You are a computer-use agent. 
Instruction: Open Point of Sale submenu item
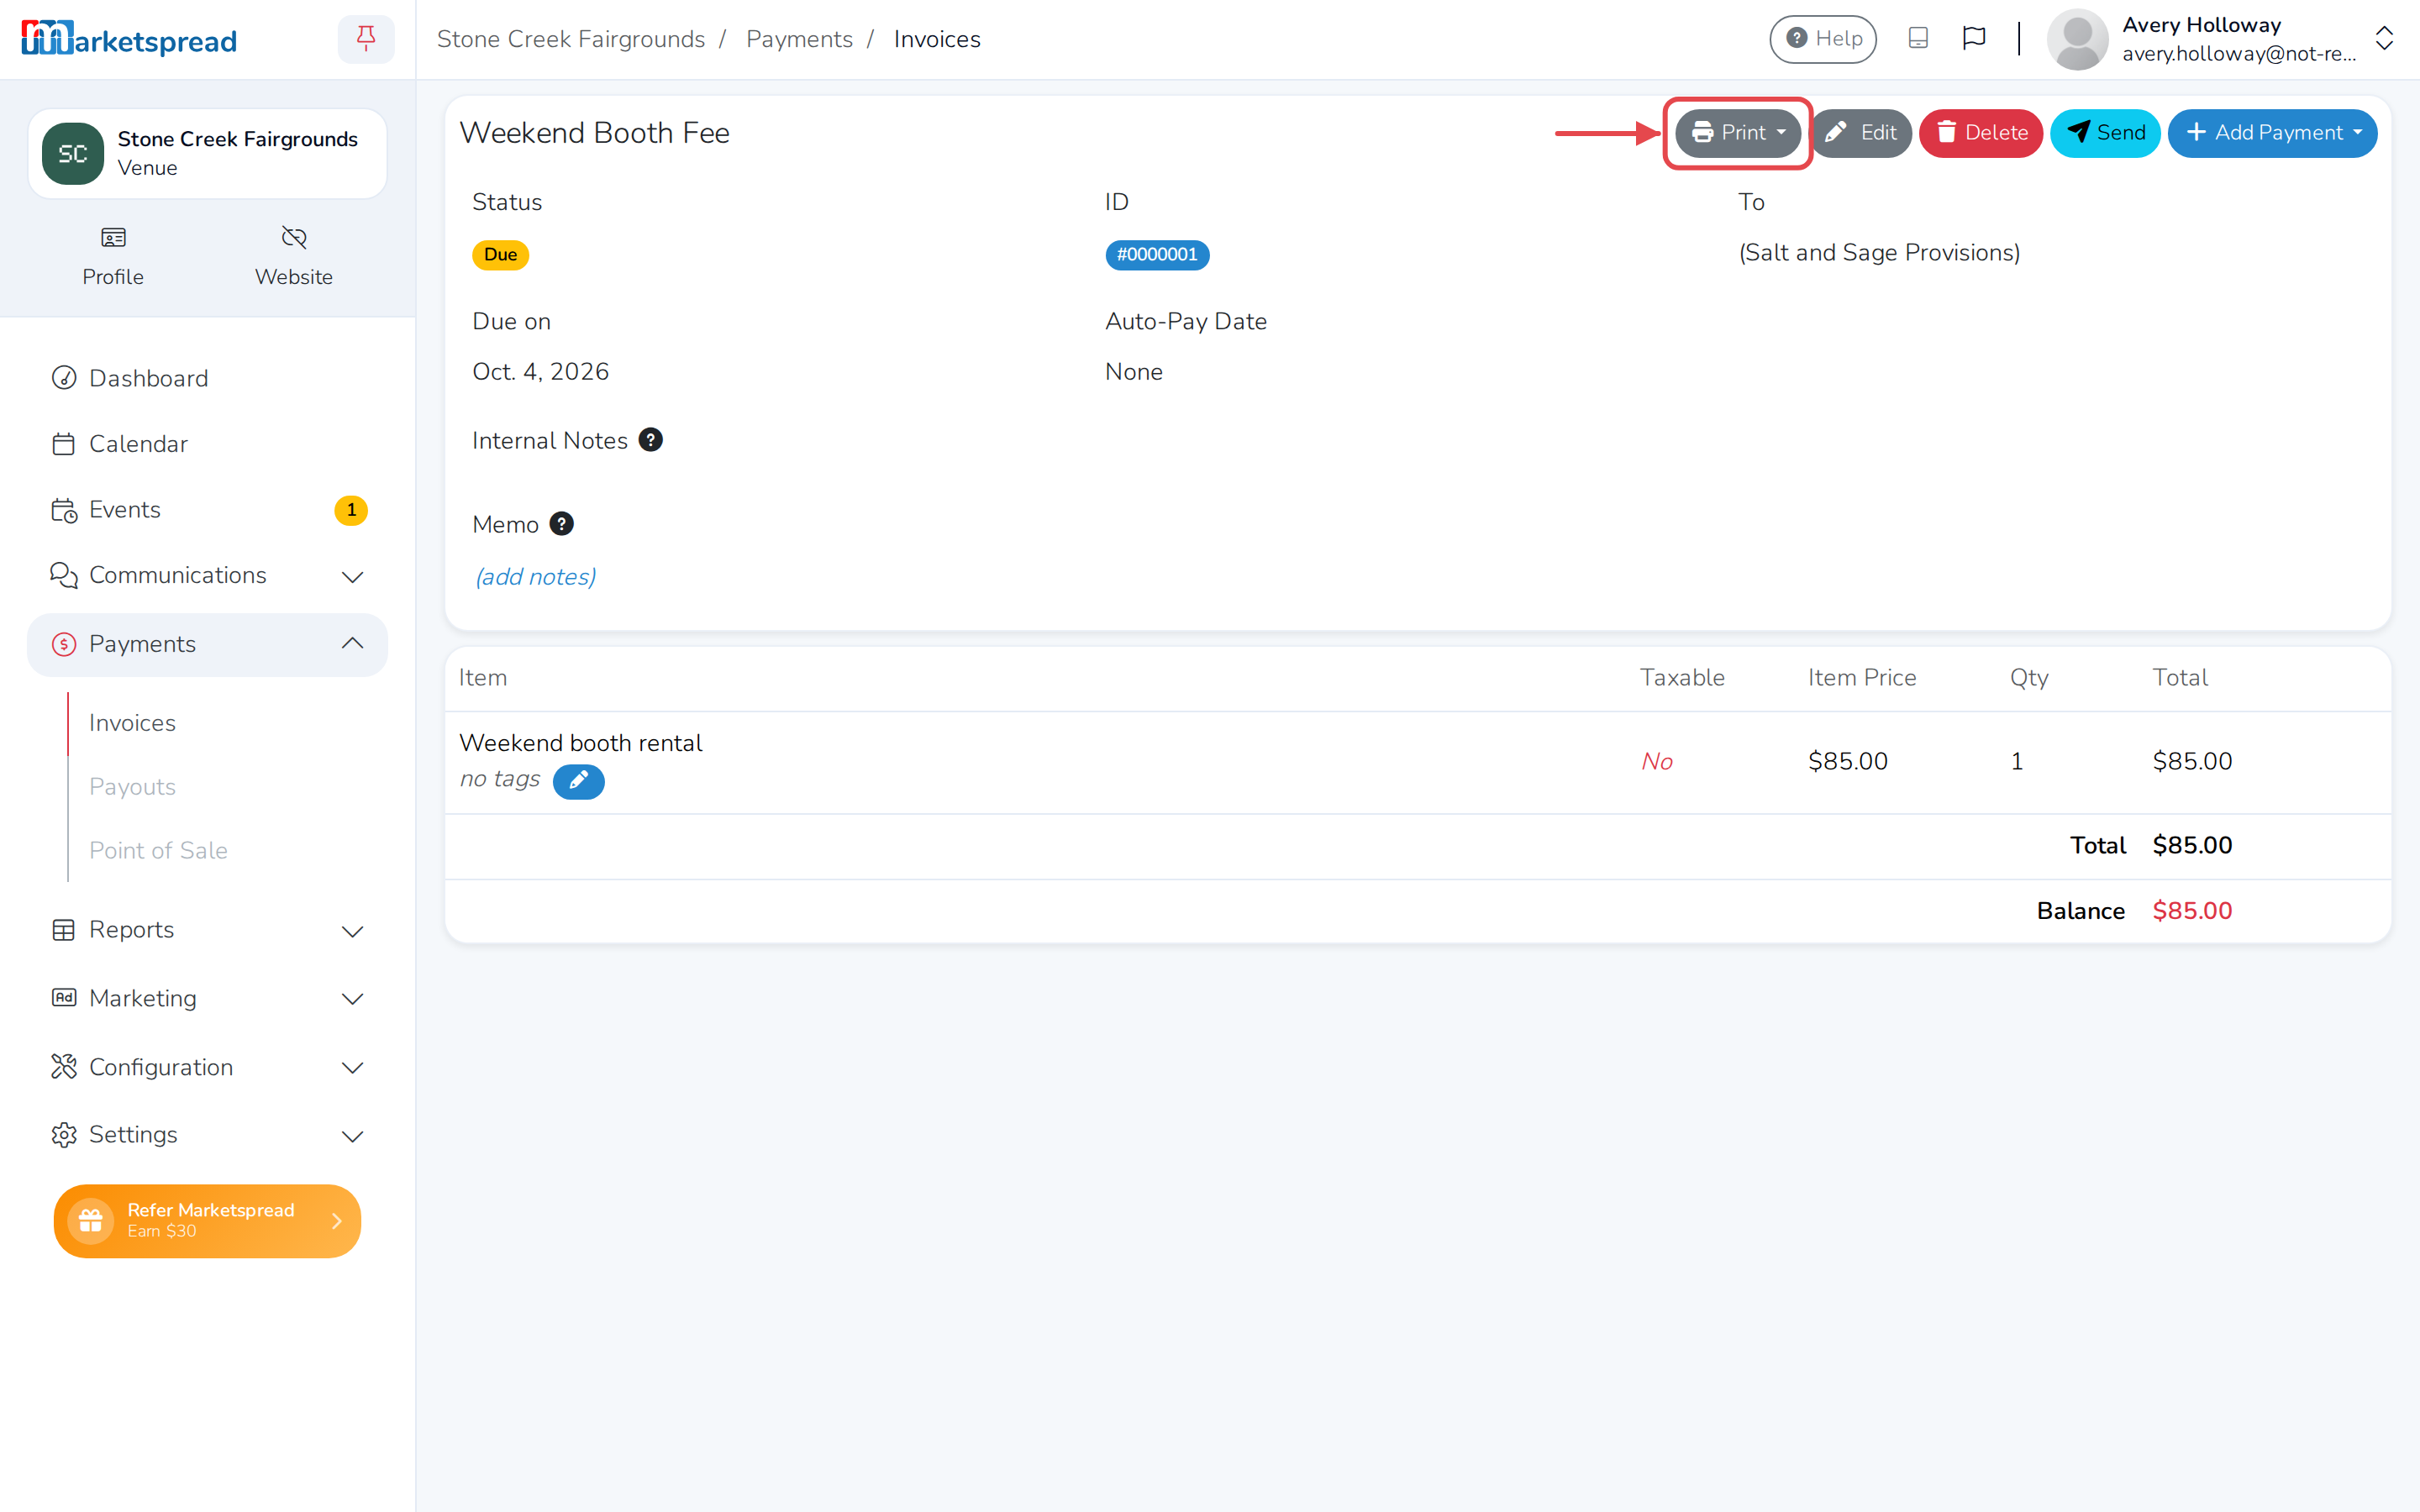(x=158, y=850)
